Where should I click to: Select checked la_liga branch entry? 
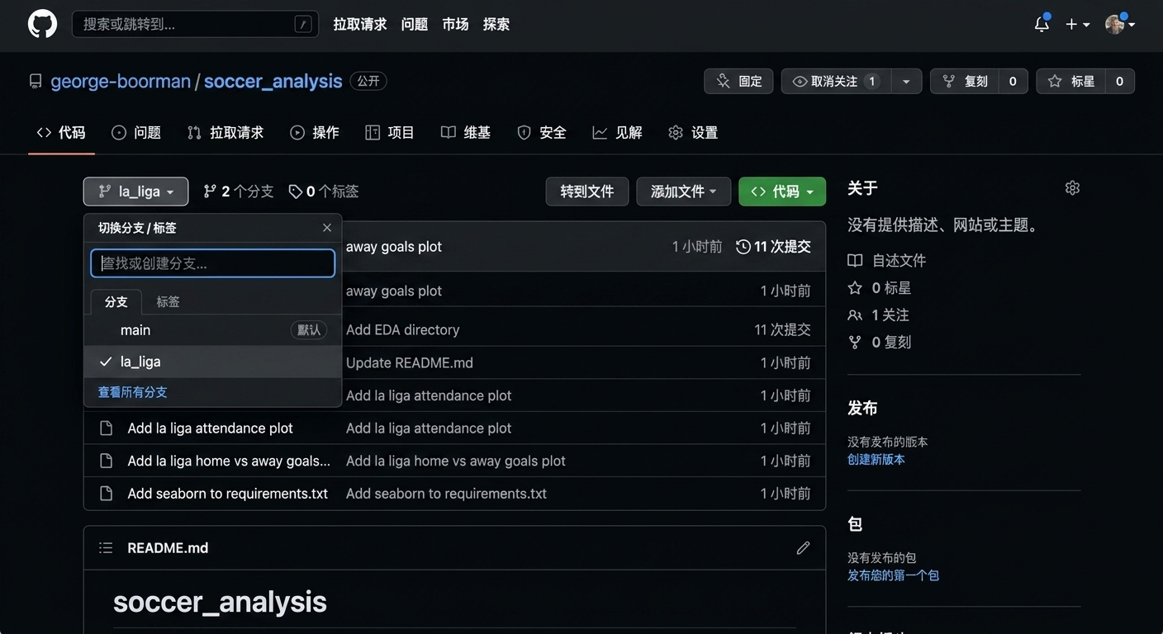coord(213,362)
